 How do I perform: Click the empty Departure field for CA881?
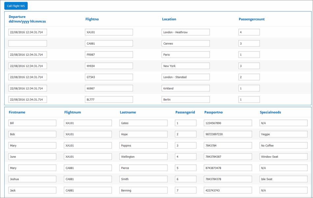28,44
